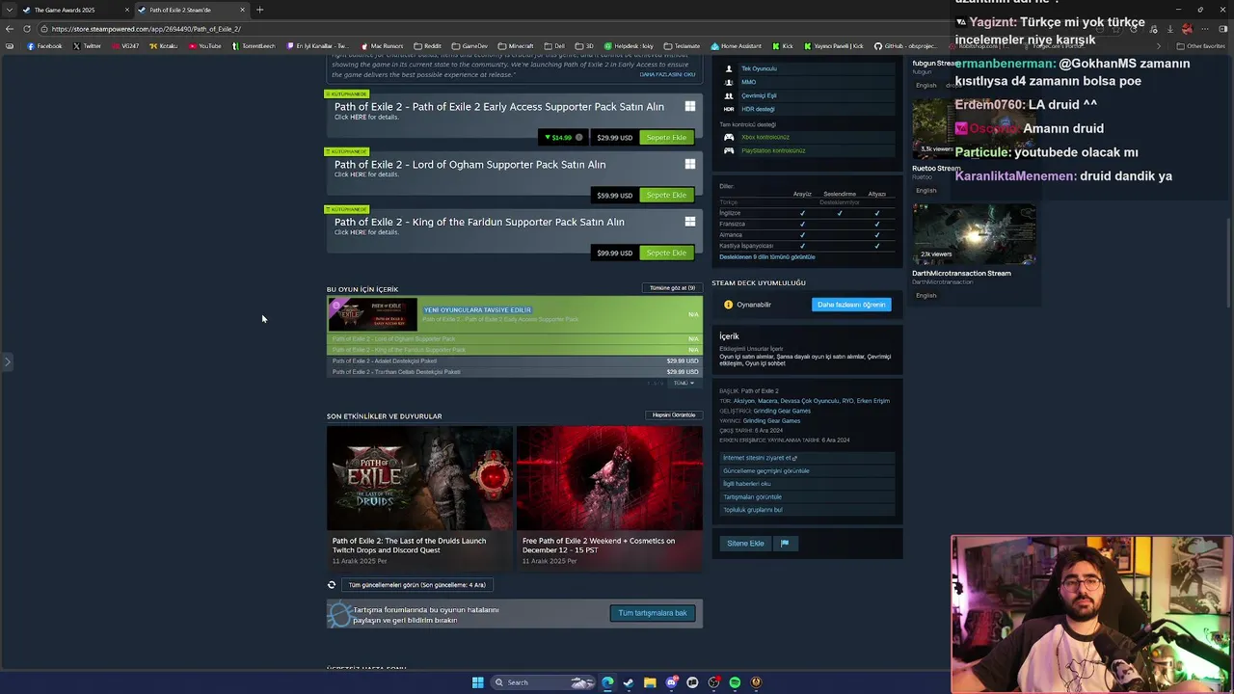
Task: Open the Minecraft bookmarks folder
Action: pos(516,46)
